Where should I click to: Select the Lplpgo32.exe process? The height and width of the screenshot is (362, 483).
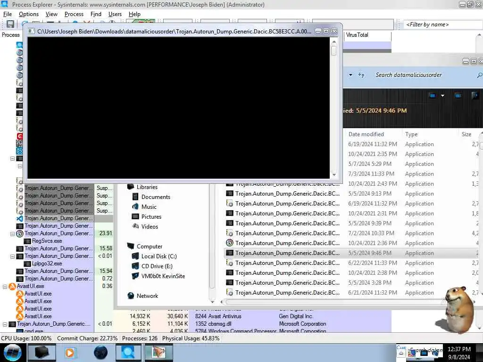tap(47, 264)
